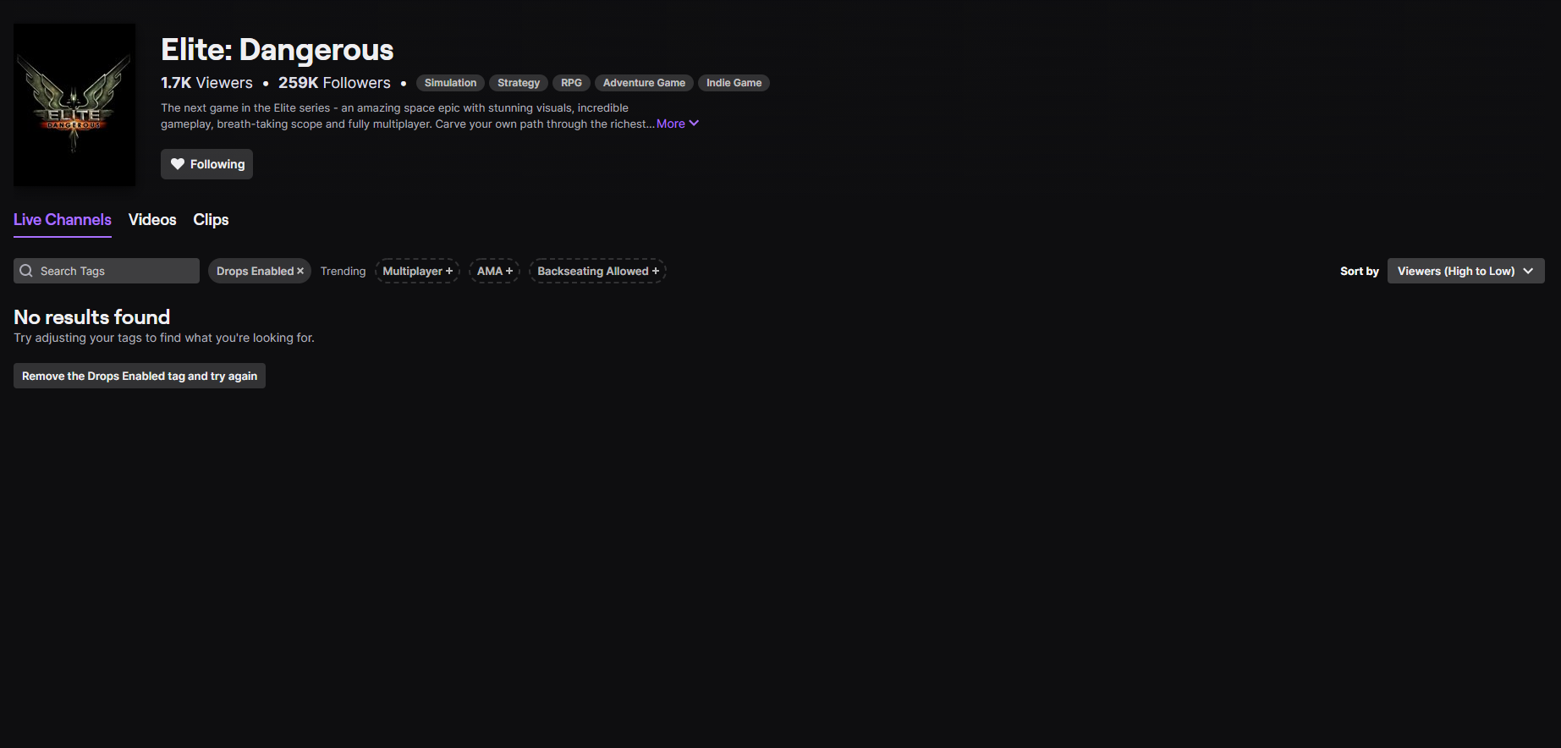Click the heart icon in the Following button
This screenshot has width=1561, height=748.
[177, 164]
